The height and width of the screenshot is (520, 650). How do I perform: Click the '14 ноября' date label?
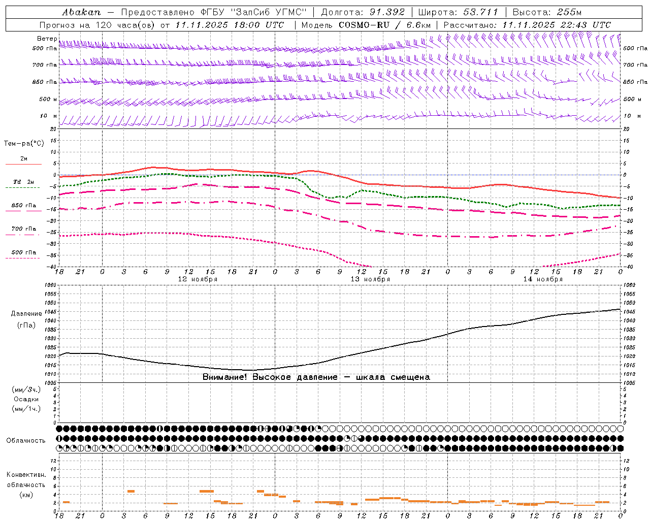[x=543, y=279]
